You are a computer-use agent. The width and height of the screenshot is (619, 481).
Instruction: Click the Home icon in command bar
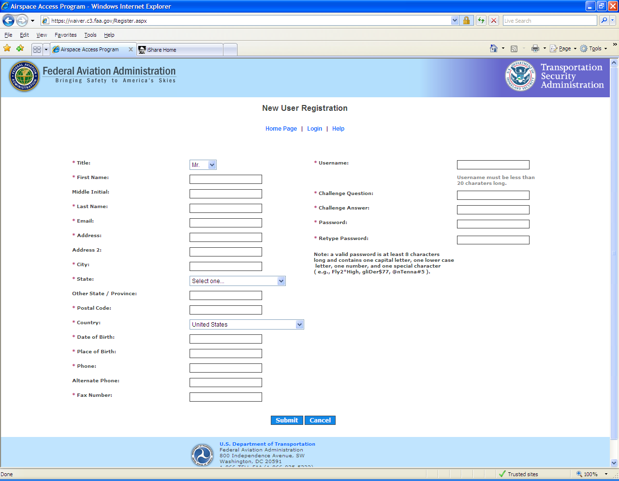494,48
